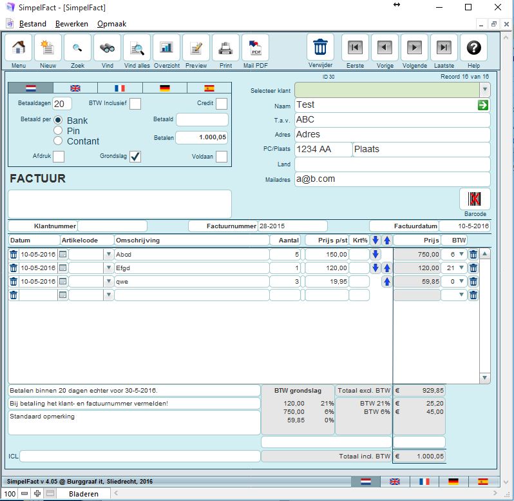Click the Verwijder trash can icon
The image size is (514, 501).
coord(320,48)
